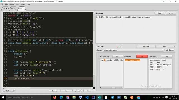
Task: Click Expected text 'role: ELITE'
Action: 156,67
